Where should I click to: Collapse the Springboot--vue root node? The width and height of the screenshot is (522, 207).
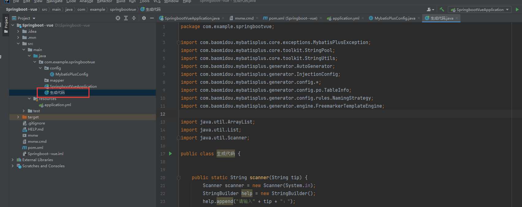[13, 25]
